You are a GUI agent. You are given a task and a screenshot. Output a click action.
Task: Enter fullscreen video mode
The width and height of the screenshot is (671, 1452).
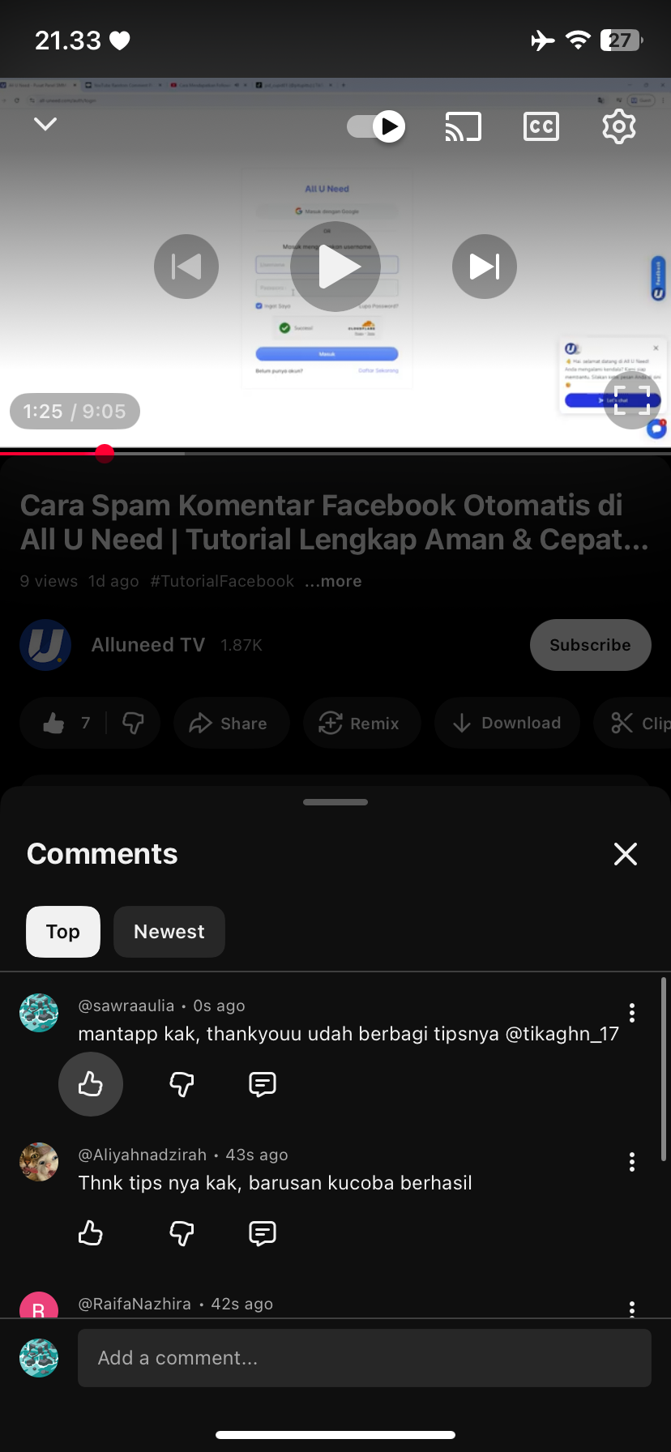coord(632,400)
